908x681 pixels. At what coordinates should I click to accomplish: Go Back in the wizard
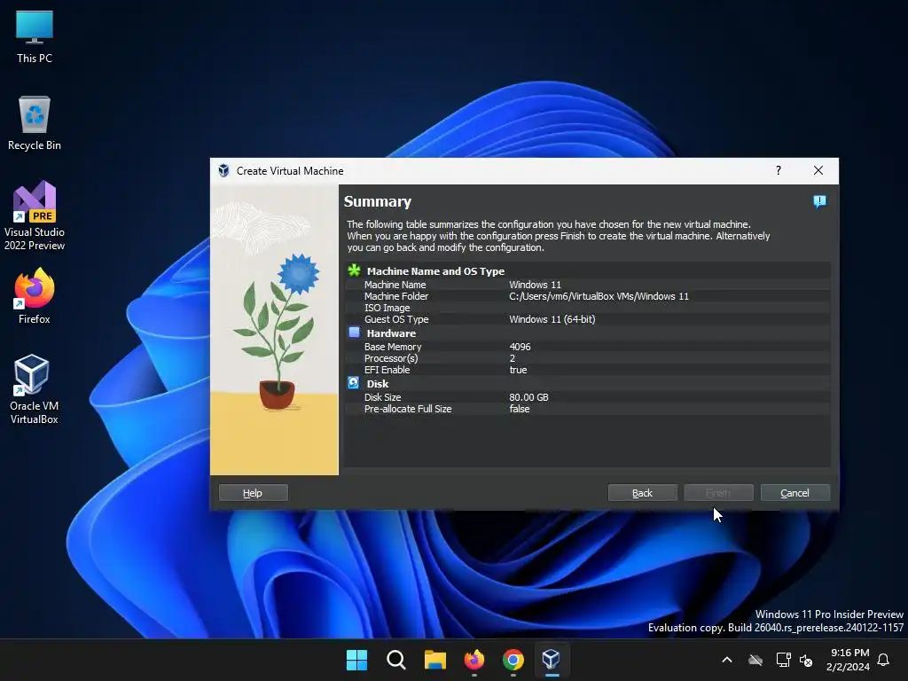coord(642,493)
